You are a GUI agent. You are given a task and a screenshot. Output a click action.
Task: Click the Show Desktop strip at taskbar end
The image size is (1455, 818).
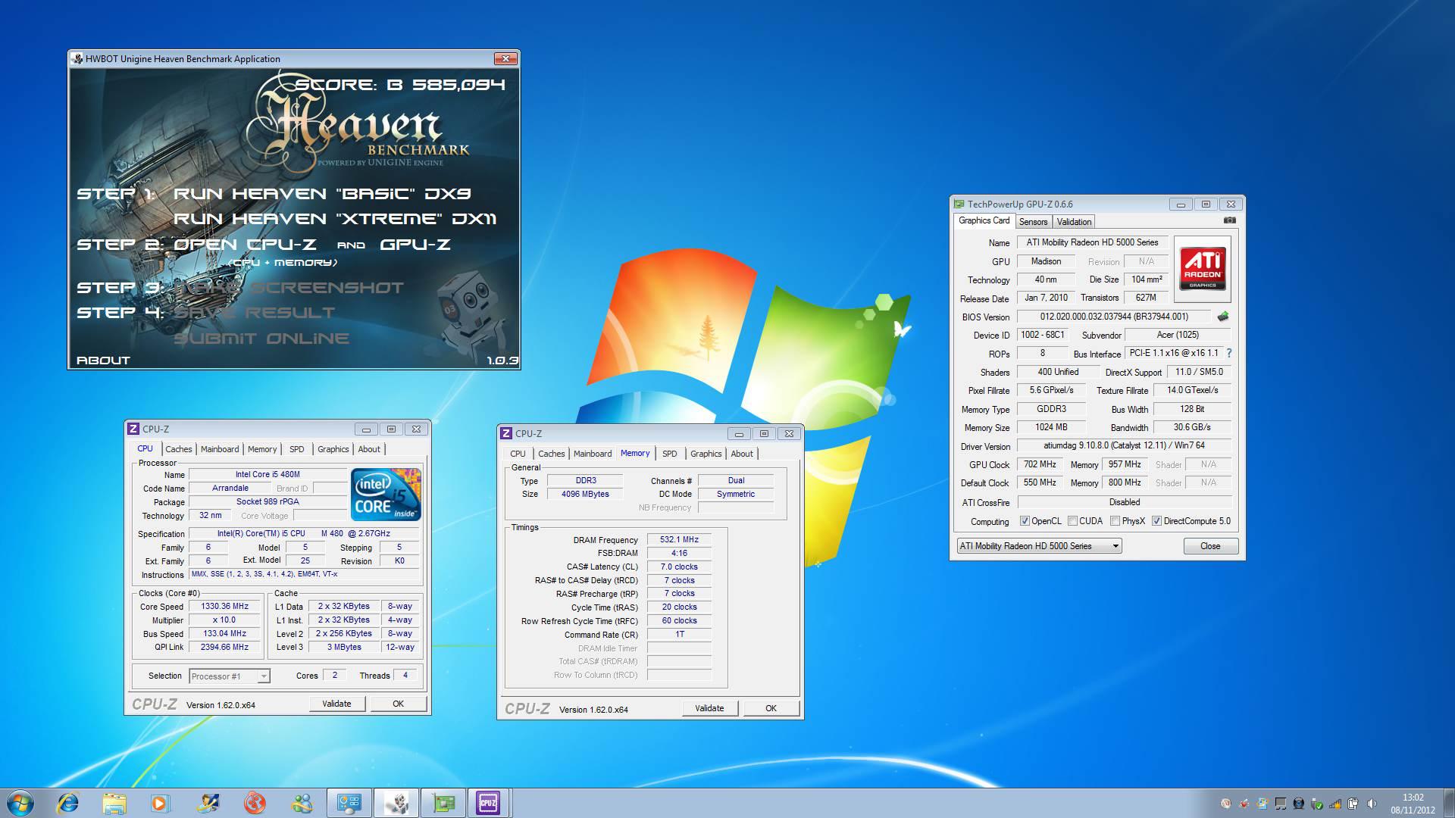(1450, 803)
